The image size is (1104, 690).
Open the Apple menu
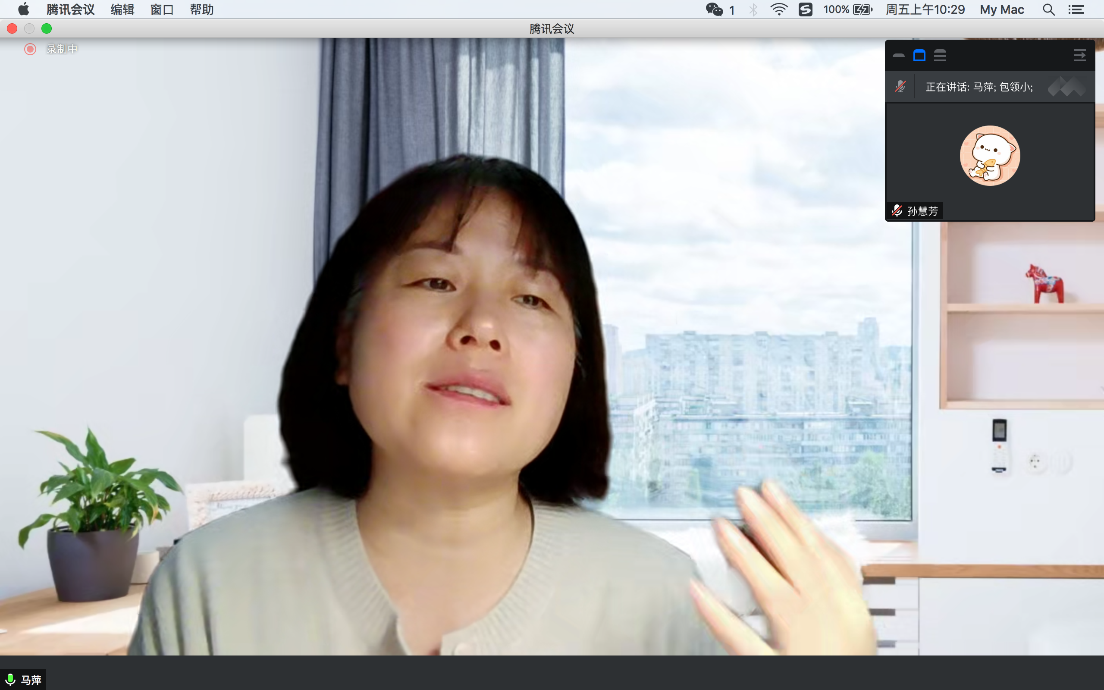(x=24, y=9)
